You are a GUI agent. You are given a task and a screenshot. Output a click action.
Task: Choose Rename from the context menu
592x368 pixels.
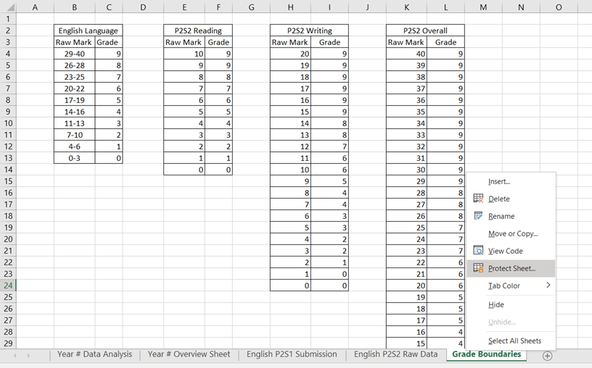click(x=501, y=217)
